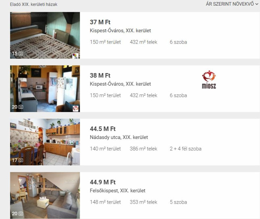260x219 pixels.
Task: Click the sort dropdown chevron arrow
Action: click(257, 4)
